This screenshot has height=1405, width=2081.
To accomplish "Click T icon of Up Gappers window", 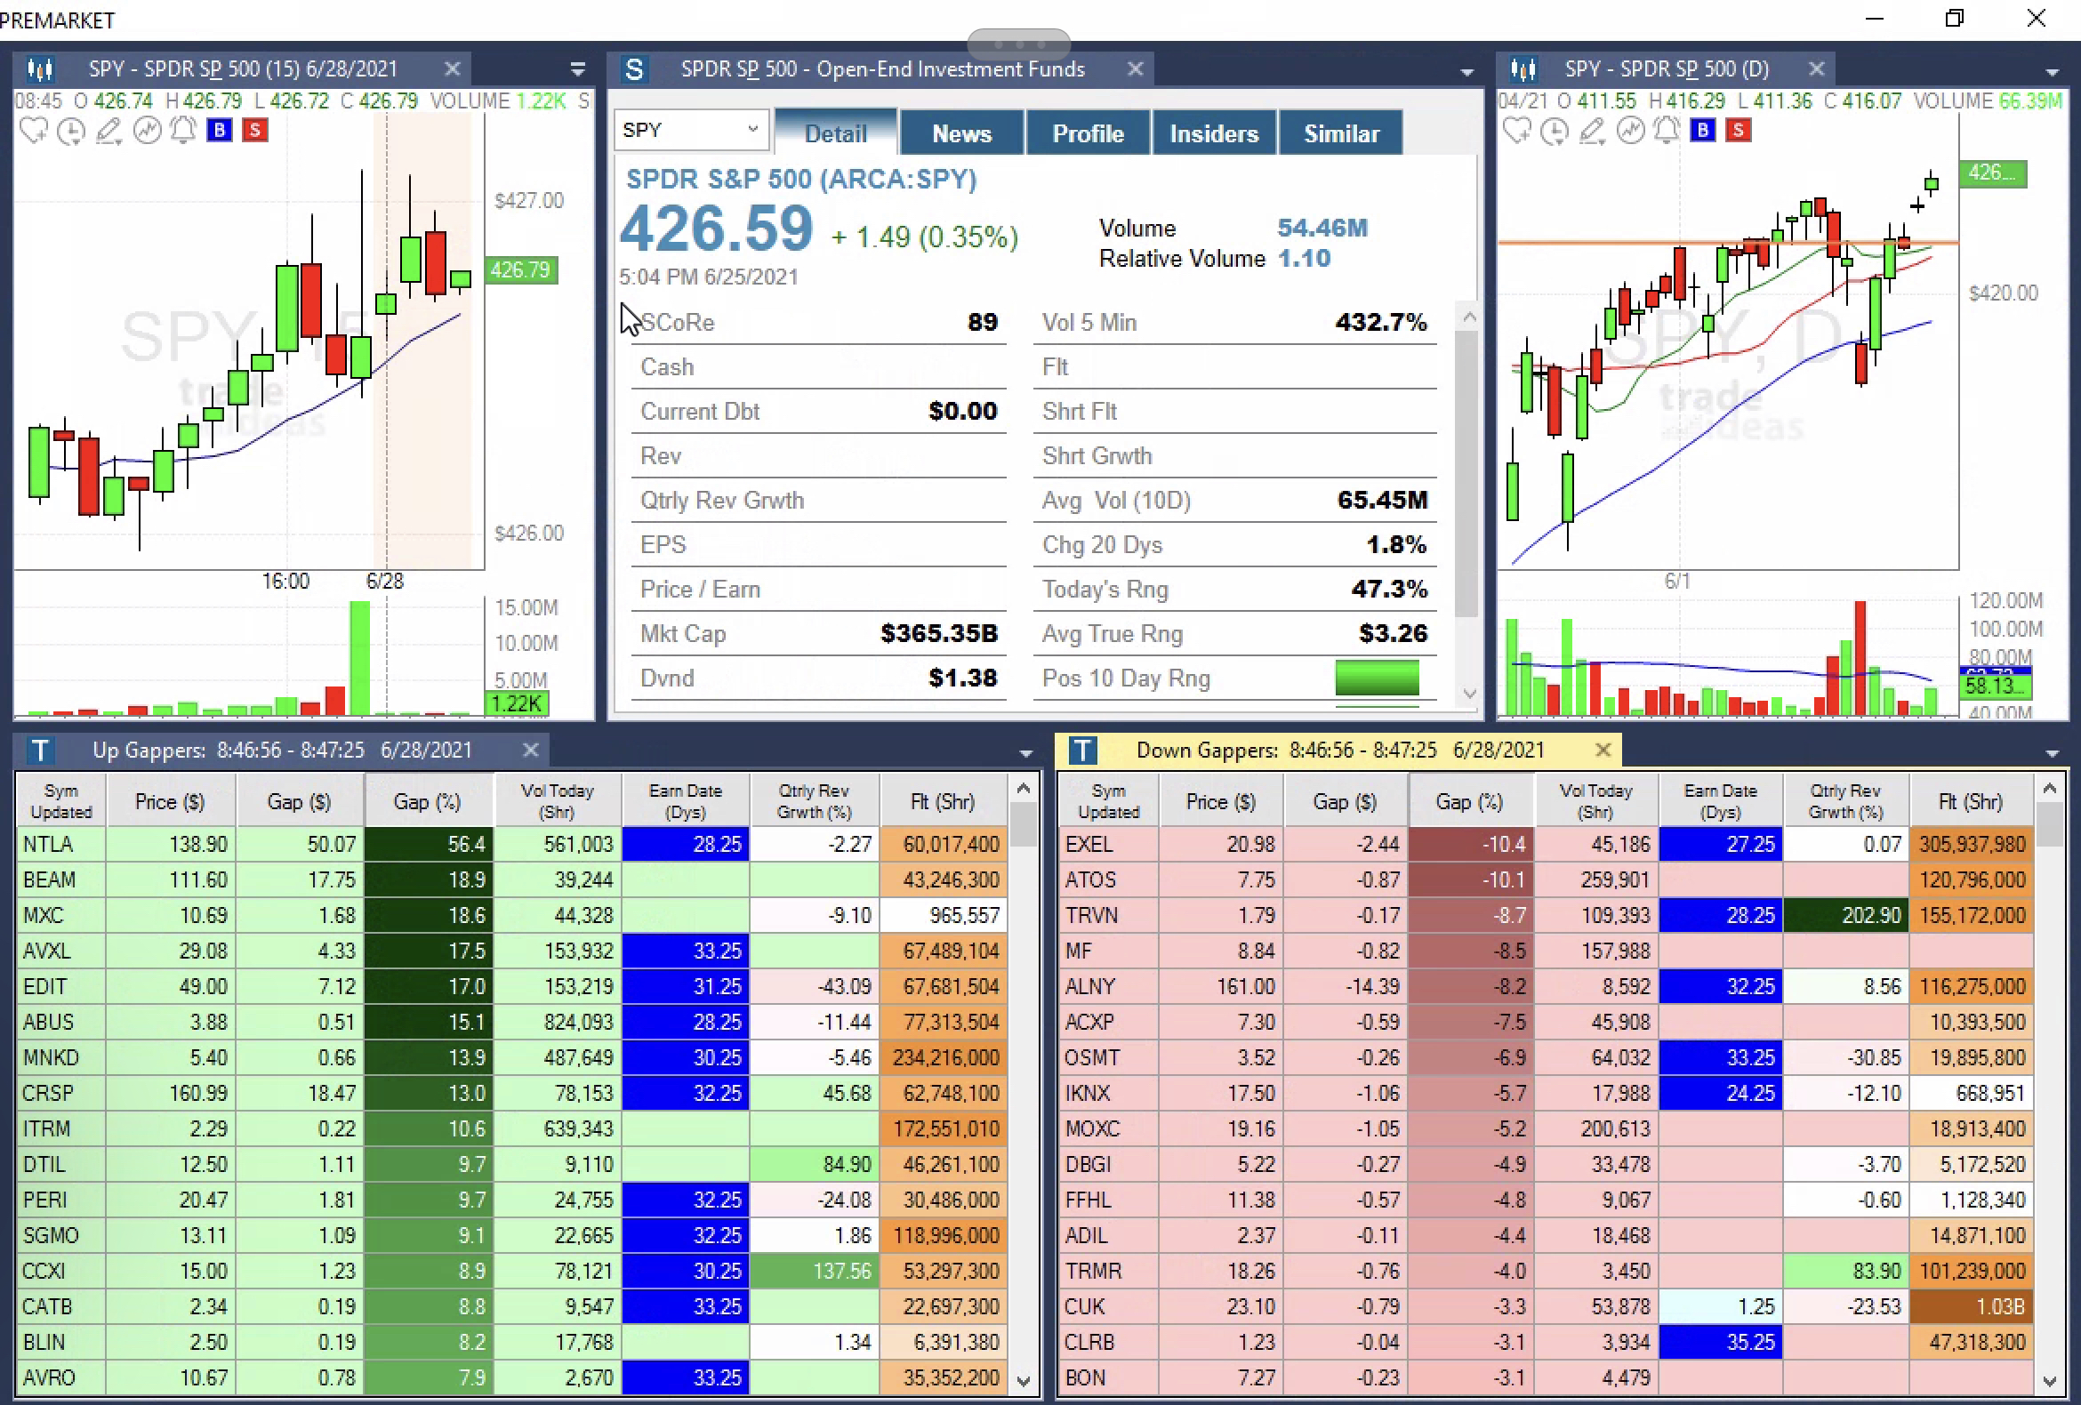I will pos(39,750).
